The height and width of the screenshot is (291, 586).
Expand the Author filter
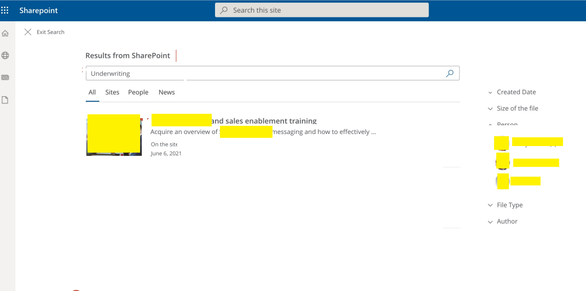[503, 222]
